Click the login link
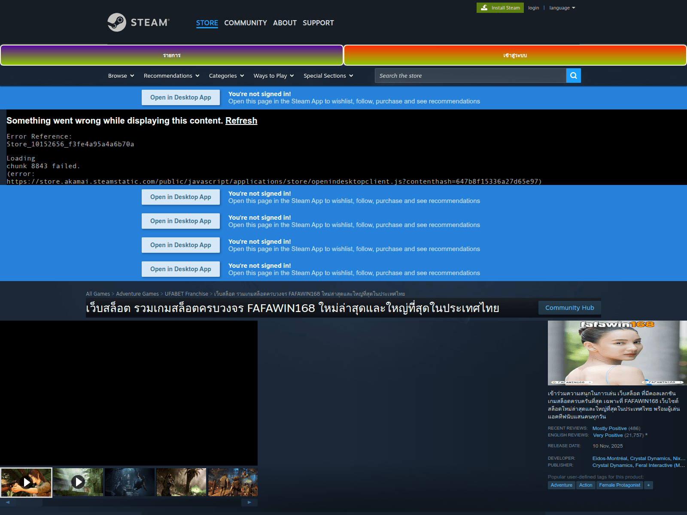 tap(533, 8)
